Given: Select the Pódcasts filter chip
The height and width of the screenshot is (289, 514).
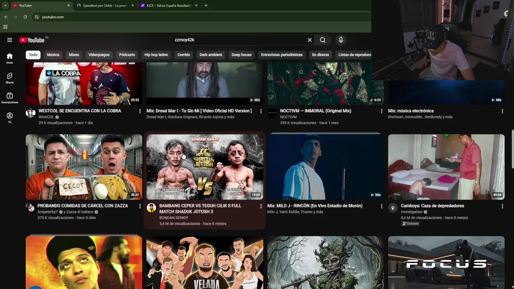Looking at the screenshot, I should (x=127, y=55).
